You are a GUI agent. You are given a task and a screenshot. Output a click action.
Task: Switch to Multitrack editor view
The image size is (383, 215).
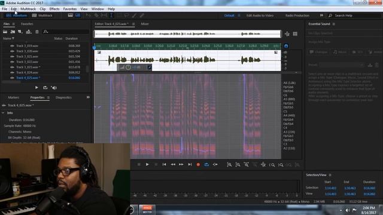tap(42, 16)
